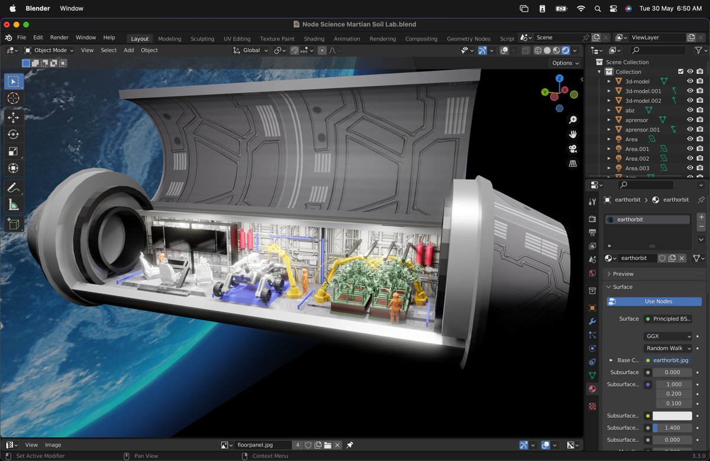Open the Tool properties tab
The height and width of the screenshot is (461, 710).
592,202
